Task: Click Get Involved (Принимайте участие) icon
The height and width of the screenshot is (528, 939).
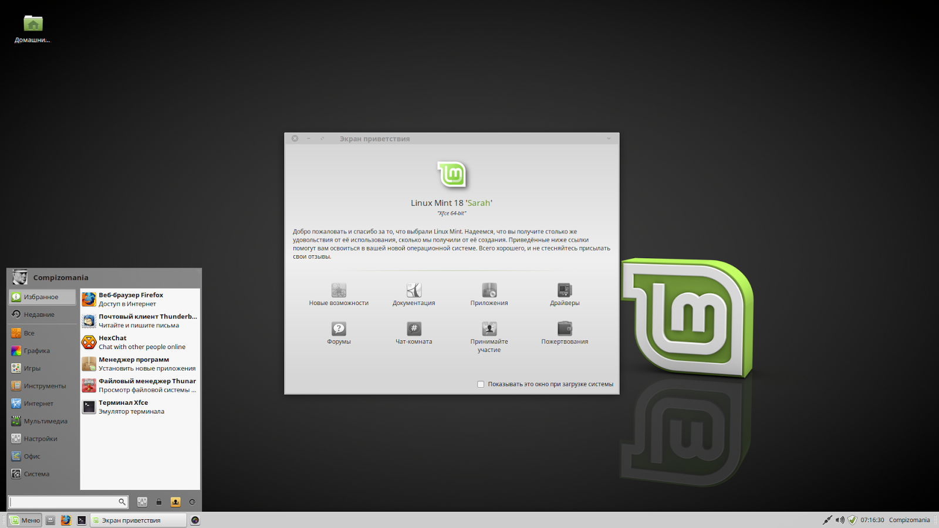Action: tap(489, 337)
